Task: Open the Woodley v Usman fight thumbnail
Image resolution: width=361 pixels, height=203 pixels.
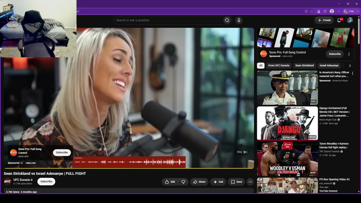Action: 287,159
